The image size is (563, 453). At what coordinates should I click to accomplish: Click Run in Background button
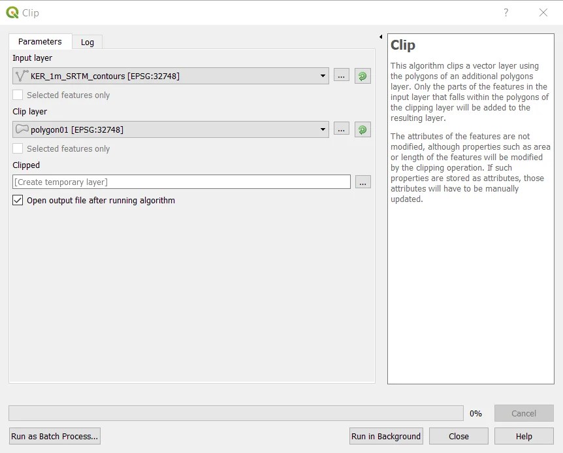[386, 436]
